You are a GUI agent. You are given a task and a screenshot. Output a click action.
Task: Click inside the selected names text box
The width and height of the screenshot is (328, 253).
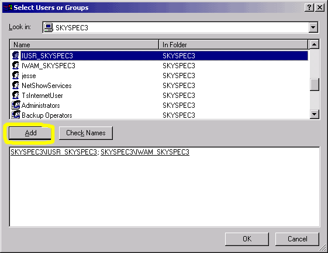[x=164, y=187]
